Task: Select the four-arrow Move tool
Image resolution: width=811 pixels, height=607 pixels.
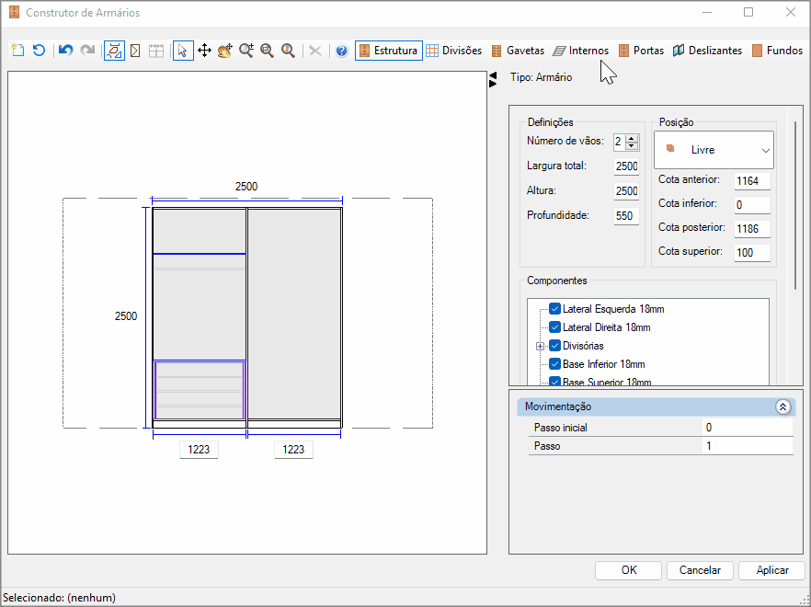Action: [x=204, y=51]
